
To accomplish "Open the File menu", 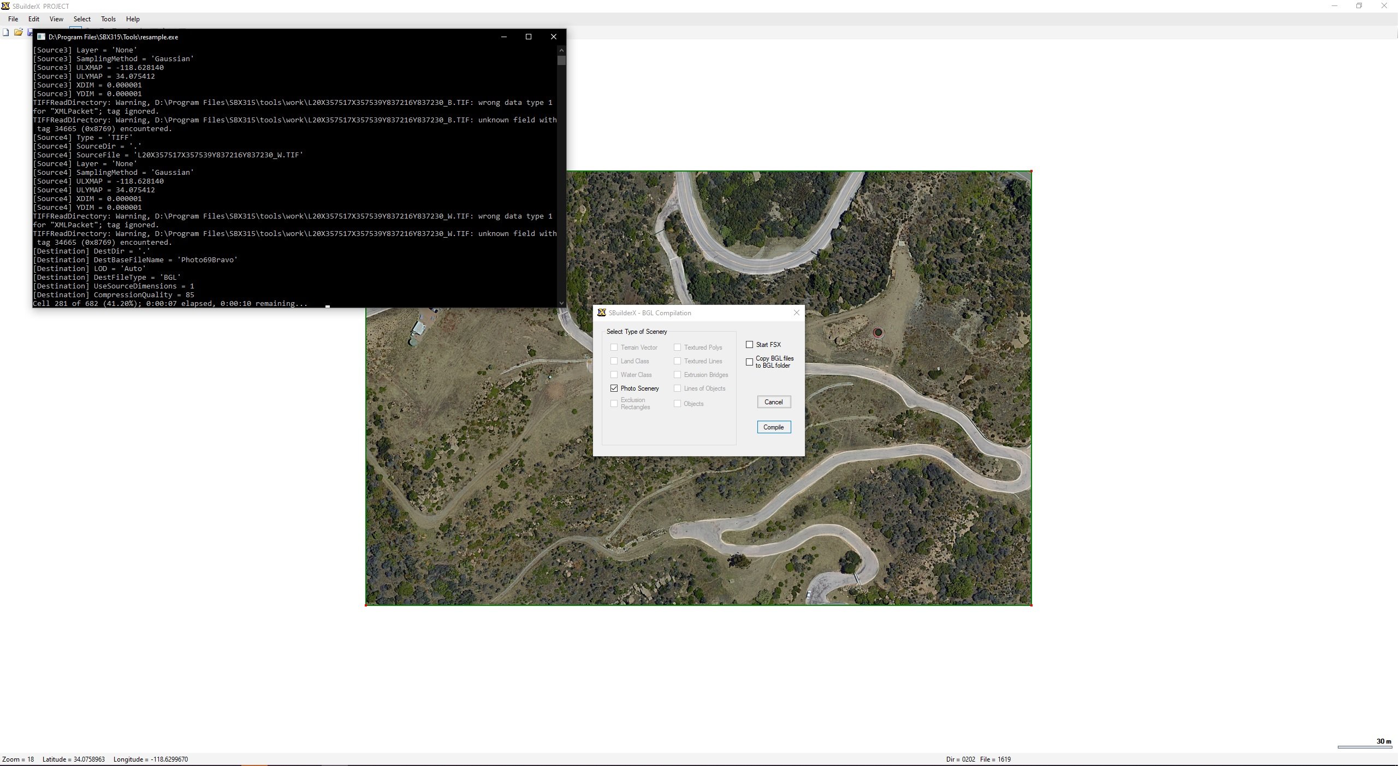I will [x=13, y=19].
